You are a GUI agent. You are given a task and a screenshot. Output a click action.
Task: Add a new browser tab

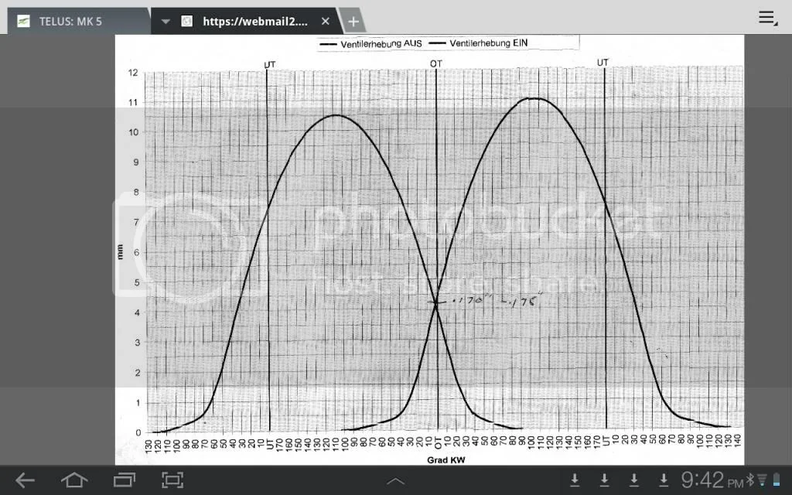click(353, 22)
